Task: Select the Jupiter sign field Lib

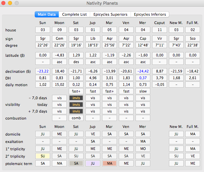Action: tap(93, 38)
